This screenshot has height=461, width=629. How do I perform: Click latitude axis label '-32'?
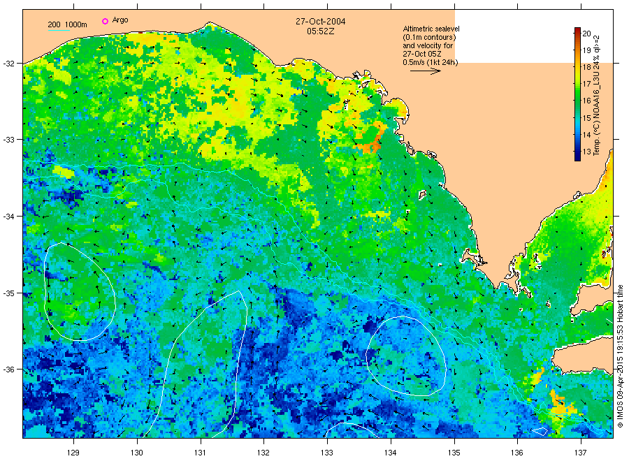[9, 64]
